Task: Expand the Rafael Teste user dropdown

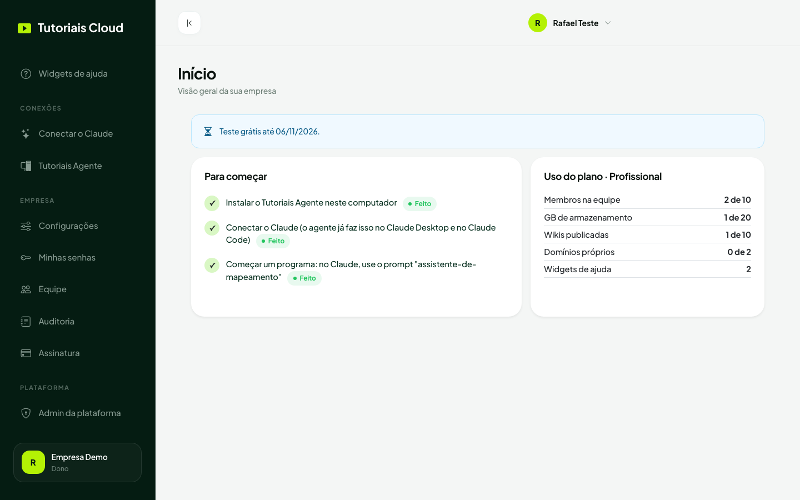Action: click(569, 23)
